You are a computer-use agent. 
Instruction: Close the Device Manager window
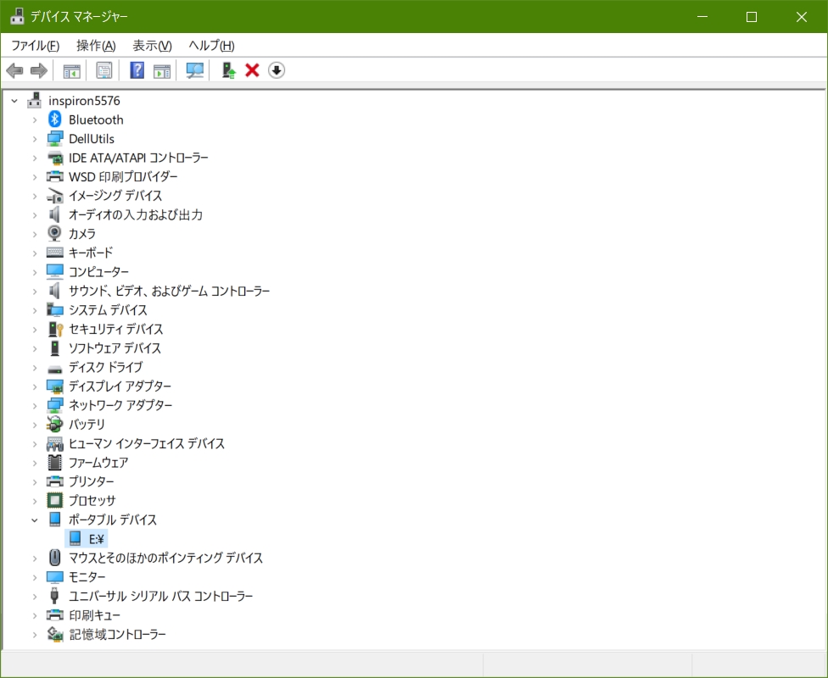tap(802, 16)
